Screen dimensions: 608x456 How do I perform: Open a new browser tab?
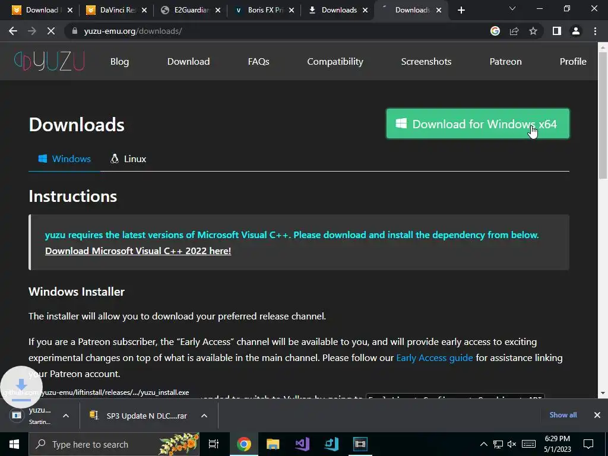point(461,10)
